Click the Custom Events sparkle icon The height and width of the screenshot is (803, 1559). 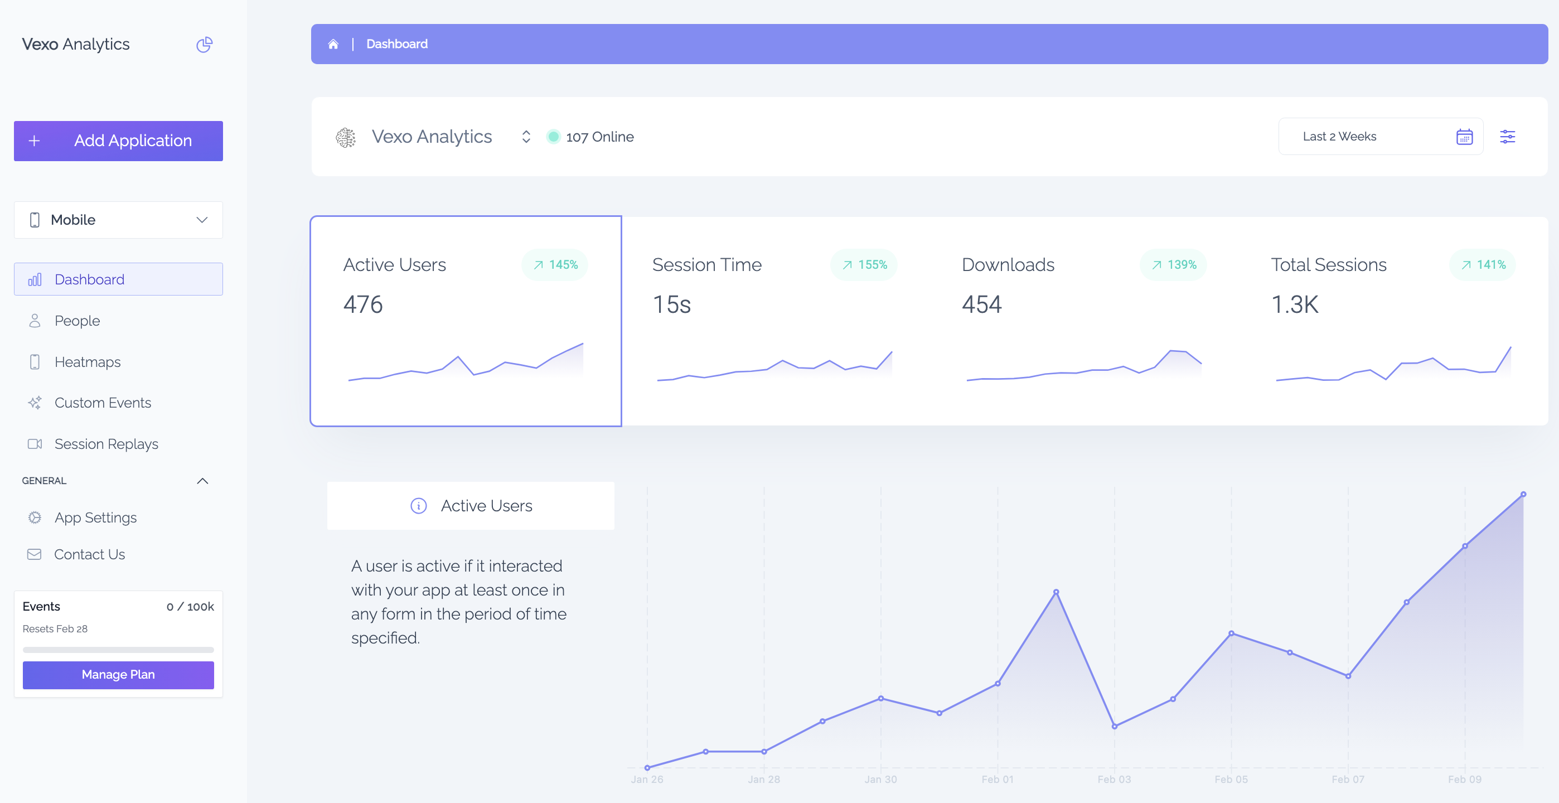point(35,403)
